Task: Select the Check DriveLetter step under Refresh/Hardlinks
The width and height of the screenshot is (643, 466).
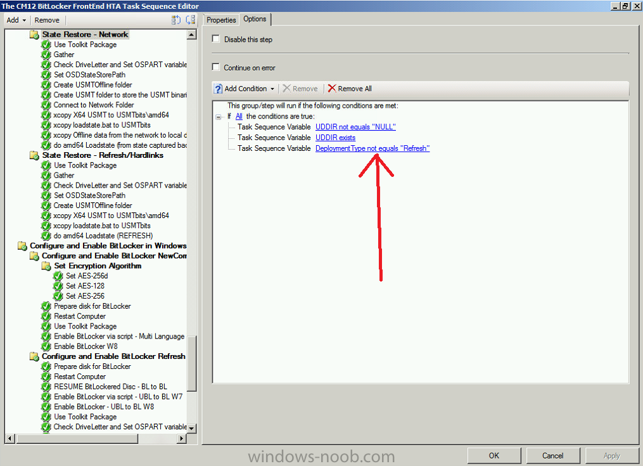Action: 120,186
